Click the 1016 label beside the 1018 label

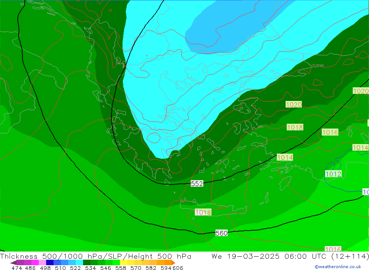(330, 132)
